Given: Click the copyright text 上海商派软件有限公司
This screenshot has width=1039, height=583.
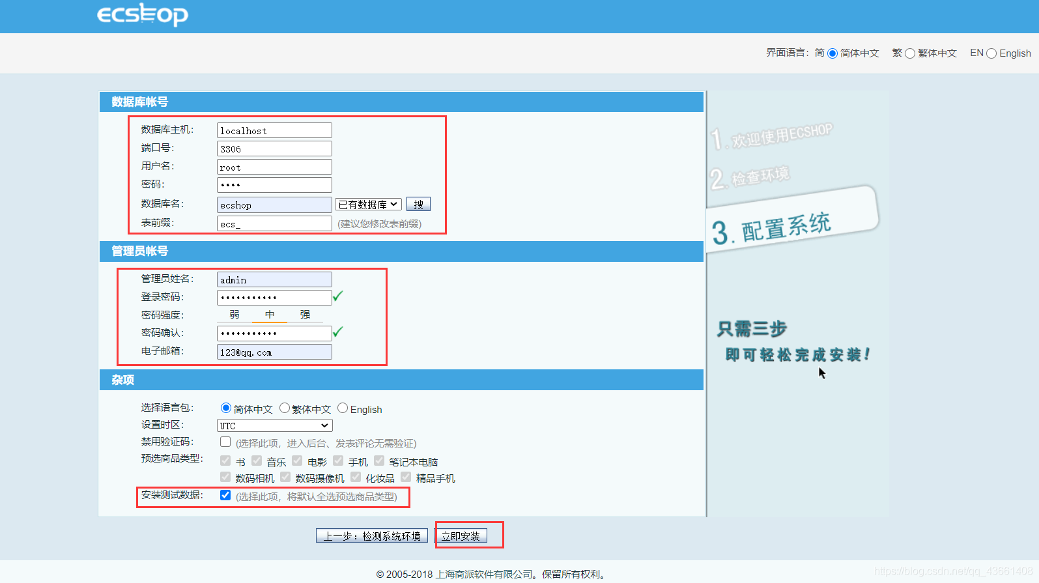Looking at the screenshot, I should tap(485, 575).
